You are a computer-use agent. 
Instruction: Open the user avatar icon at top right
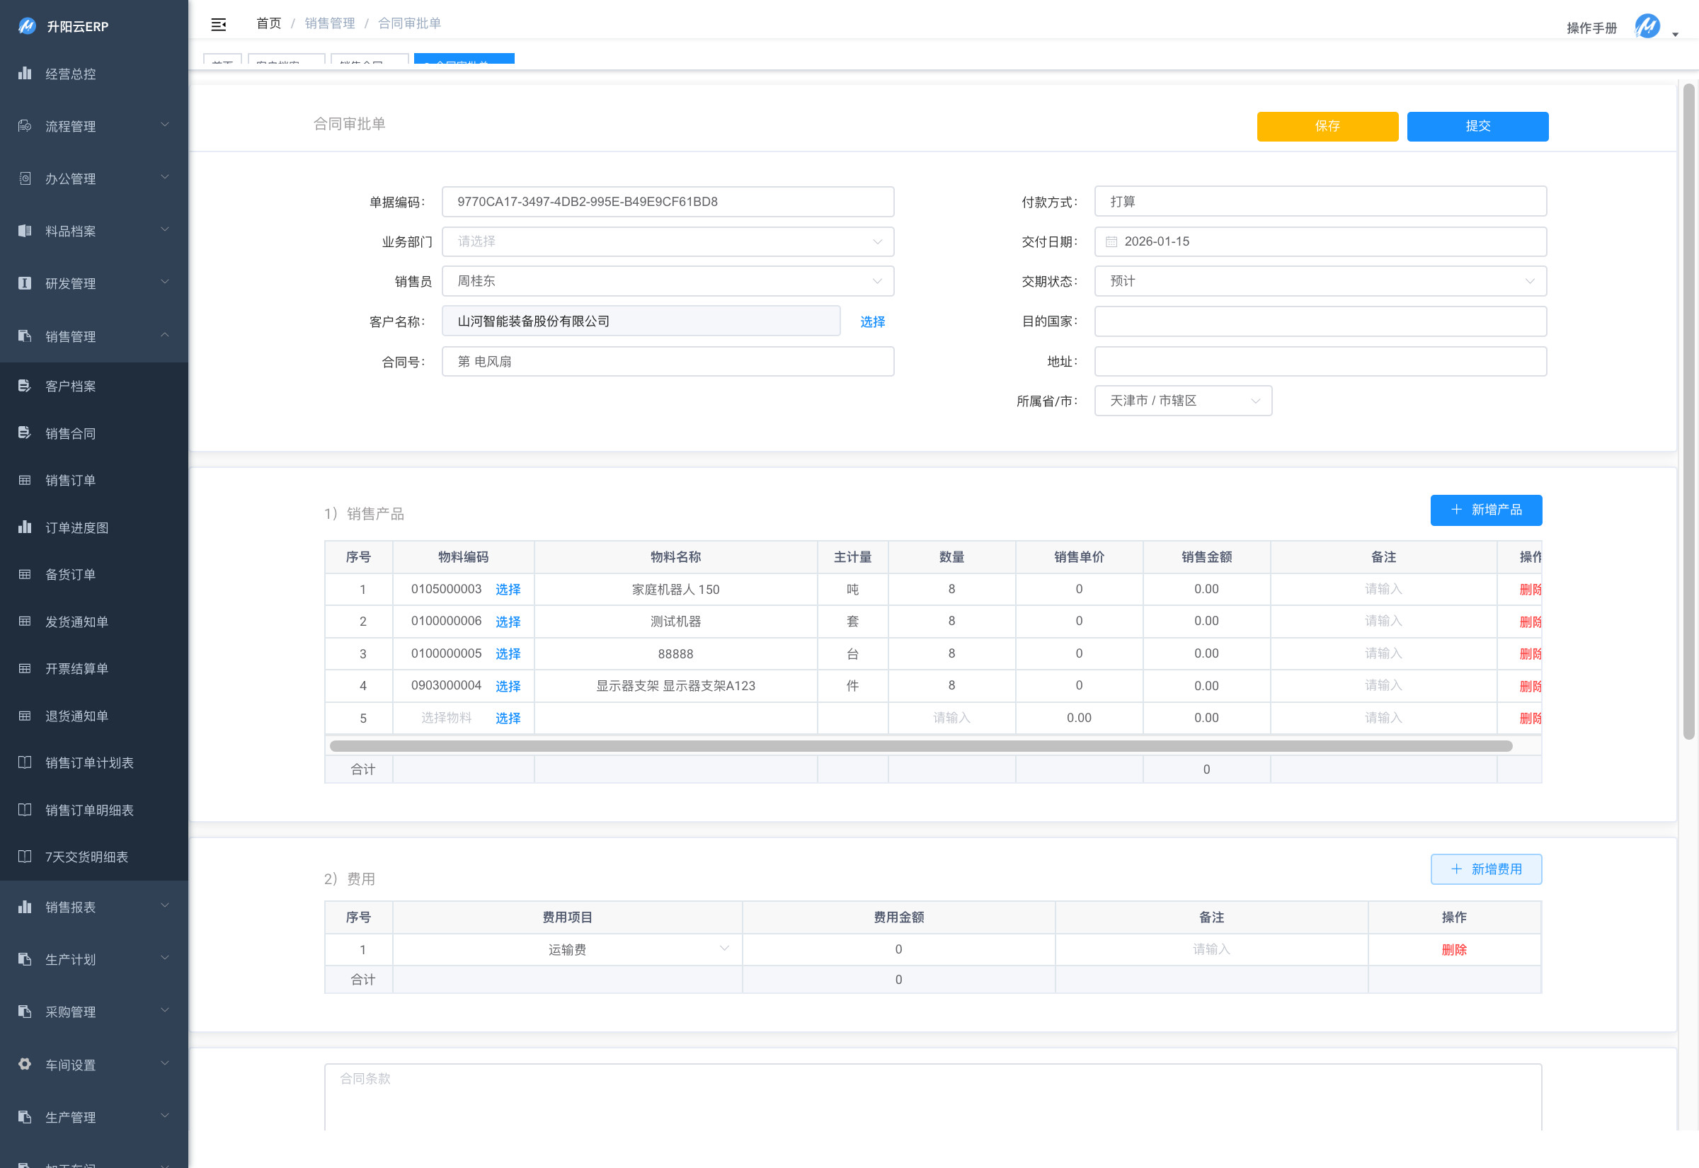tap(1647, 26)
